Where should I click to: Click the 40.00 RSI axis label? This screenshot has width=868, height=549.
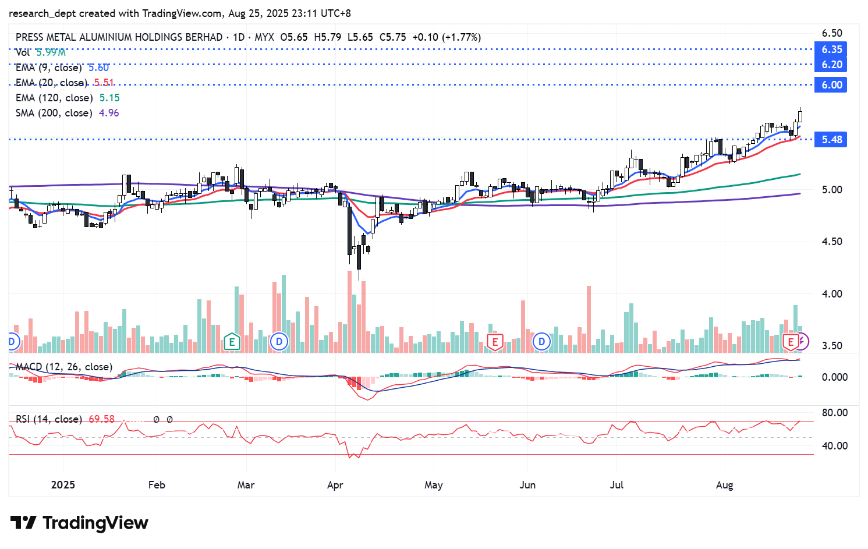[834, 446]
